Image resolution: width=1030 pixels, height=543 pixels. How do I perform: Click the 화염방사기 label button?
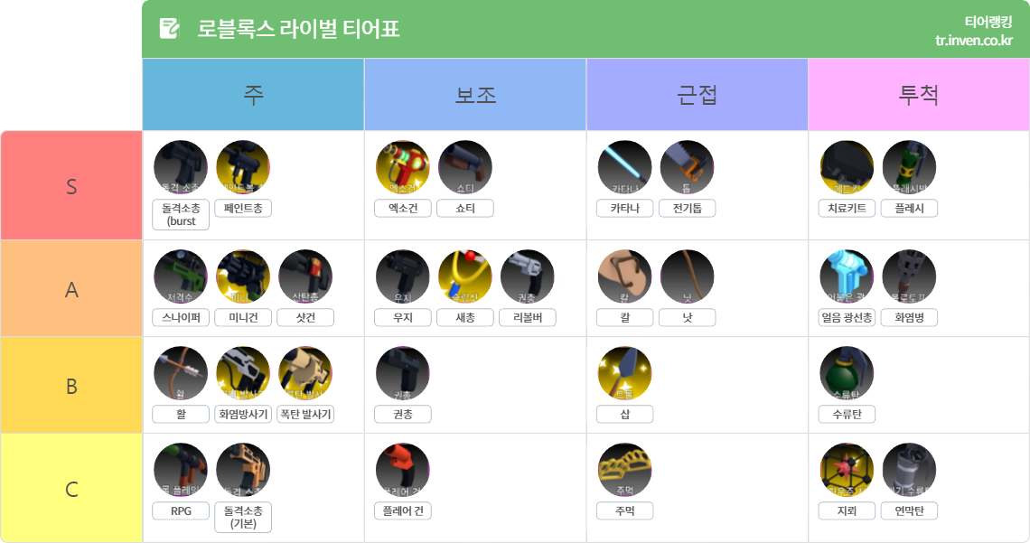[x=243, y=415]
